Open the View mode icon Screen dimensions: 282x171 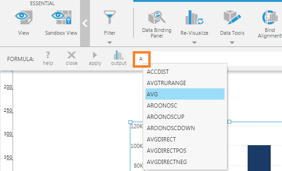[24, 17]
